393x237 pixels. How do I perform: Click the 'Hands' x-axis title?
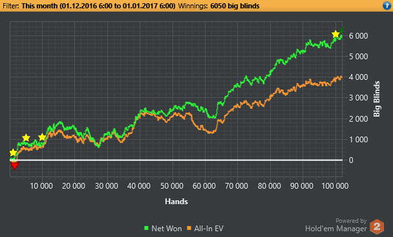click(x=176, y=202)
